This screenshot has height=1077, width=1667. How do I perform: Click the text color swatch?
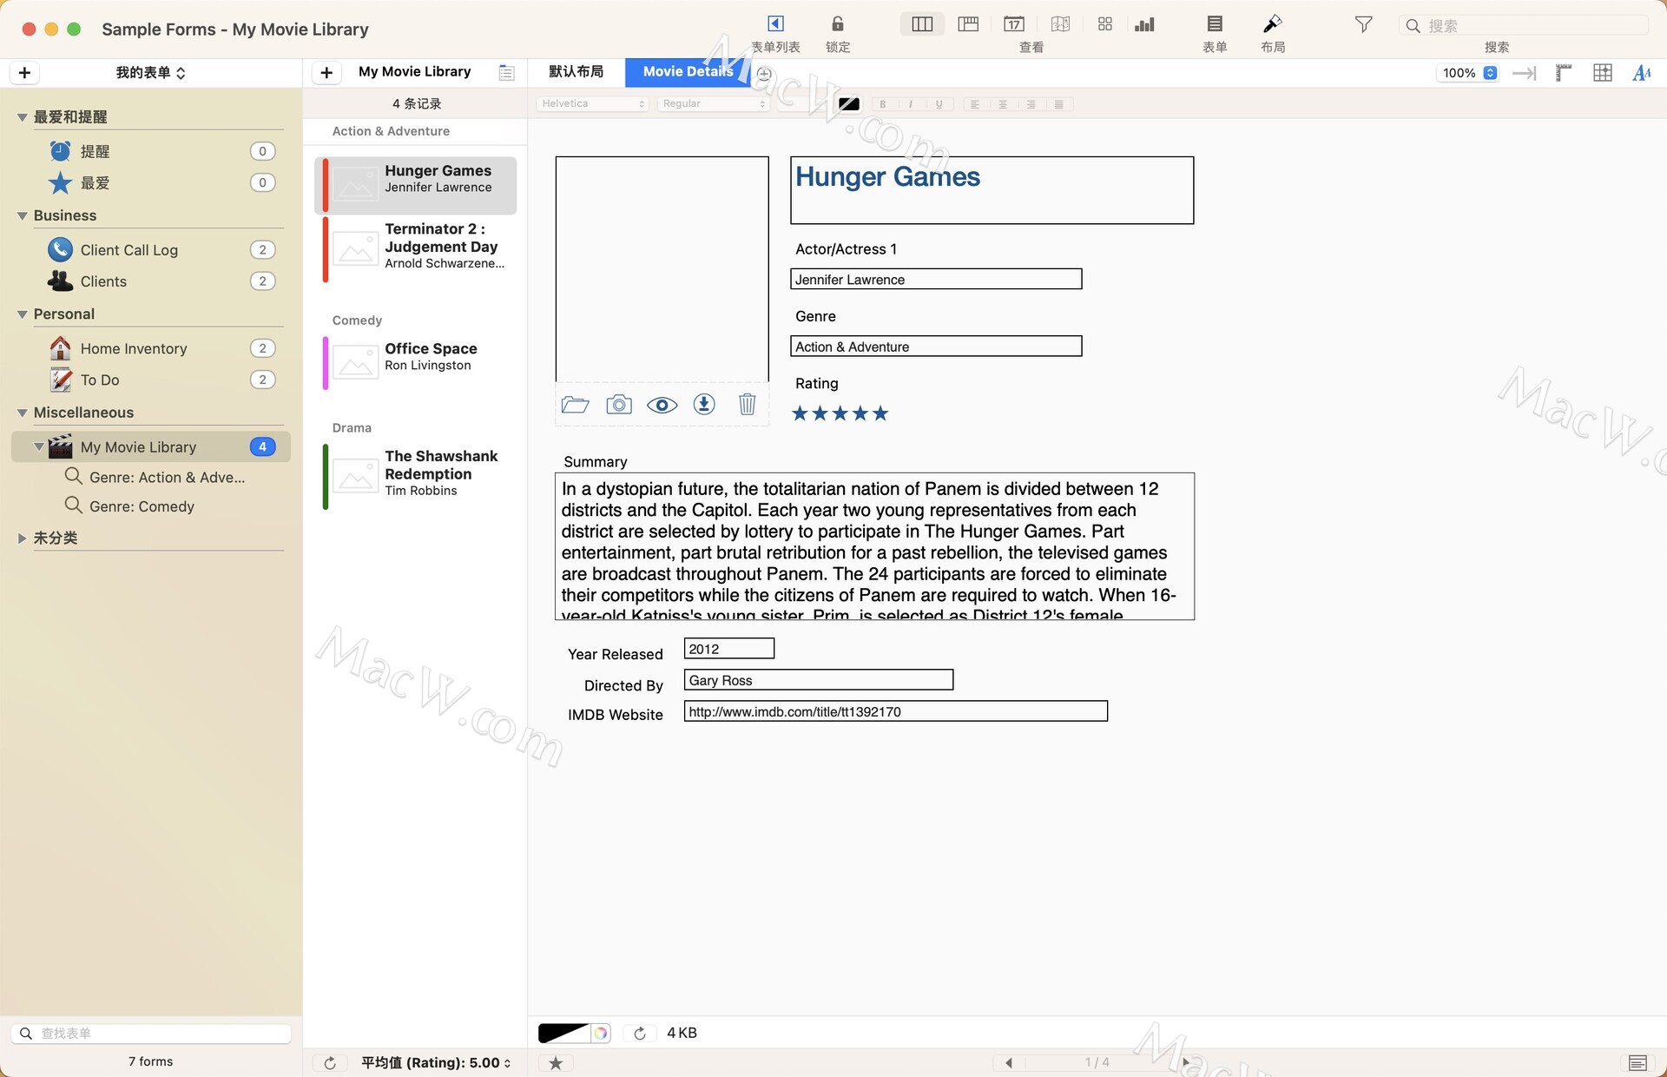point(848,103)
